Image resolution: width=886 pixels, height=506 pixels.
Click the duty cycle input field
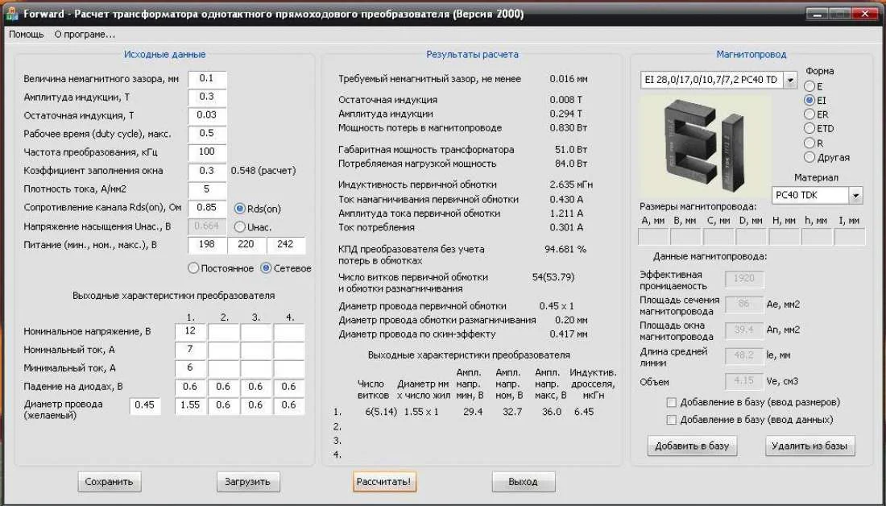click(x=207, y=134)
